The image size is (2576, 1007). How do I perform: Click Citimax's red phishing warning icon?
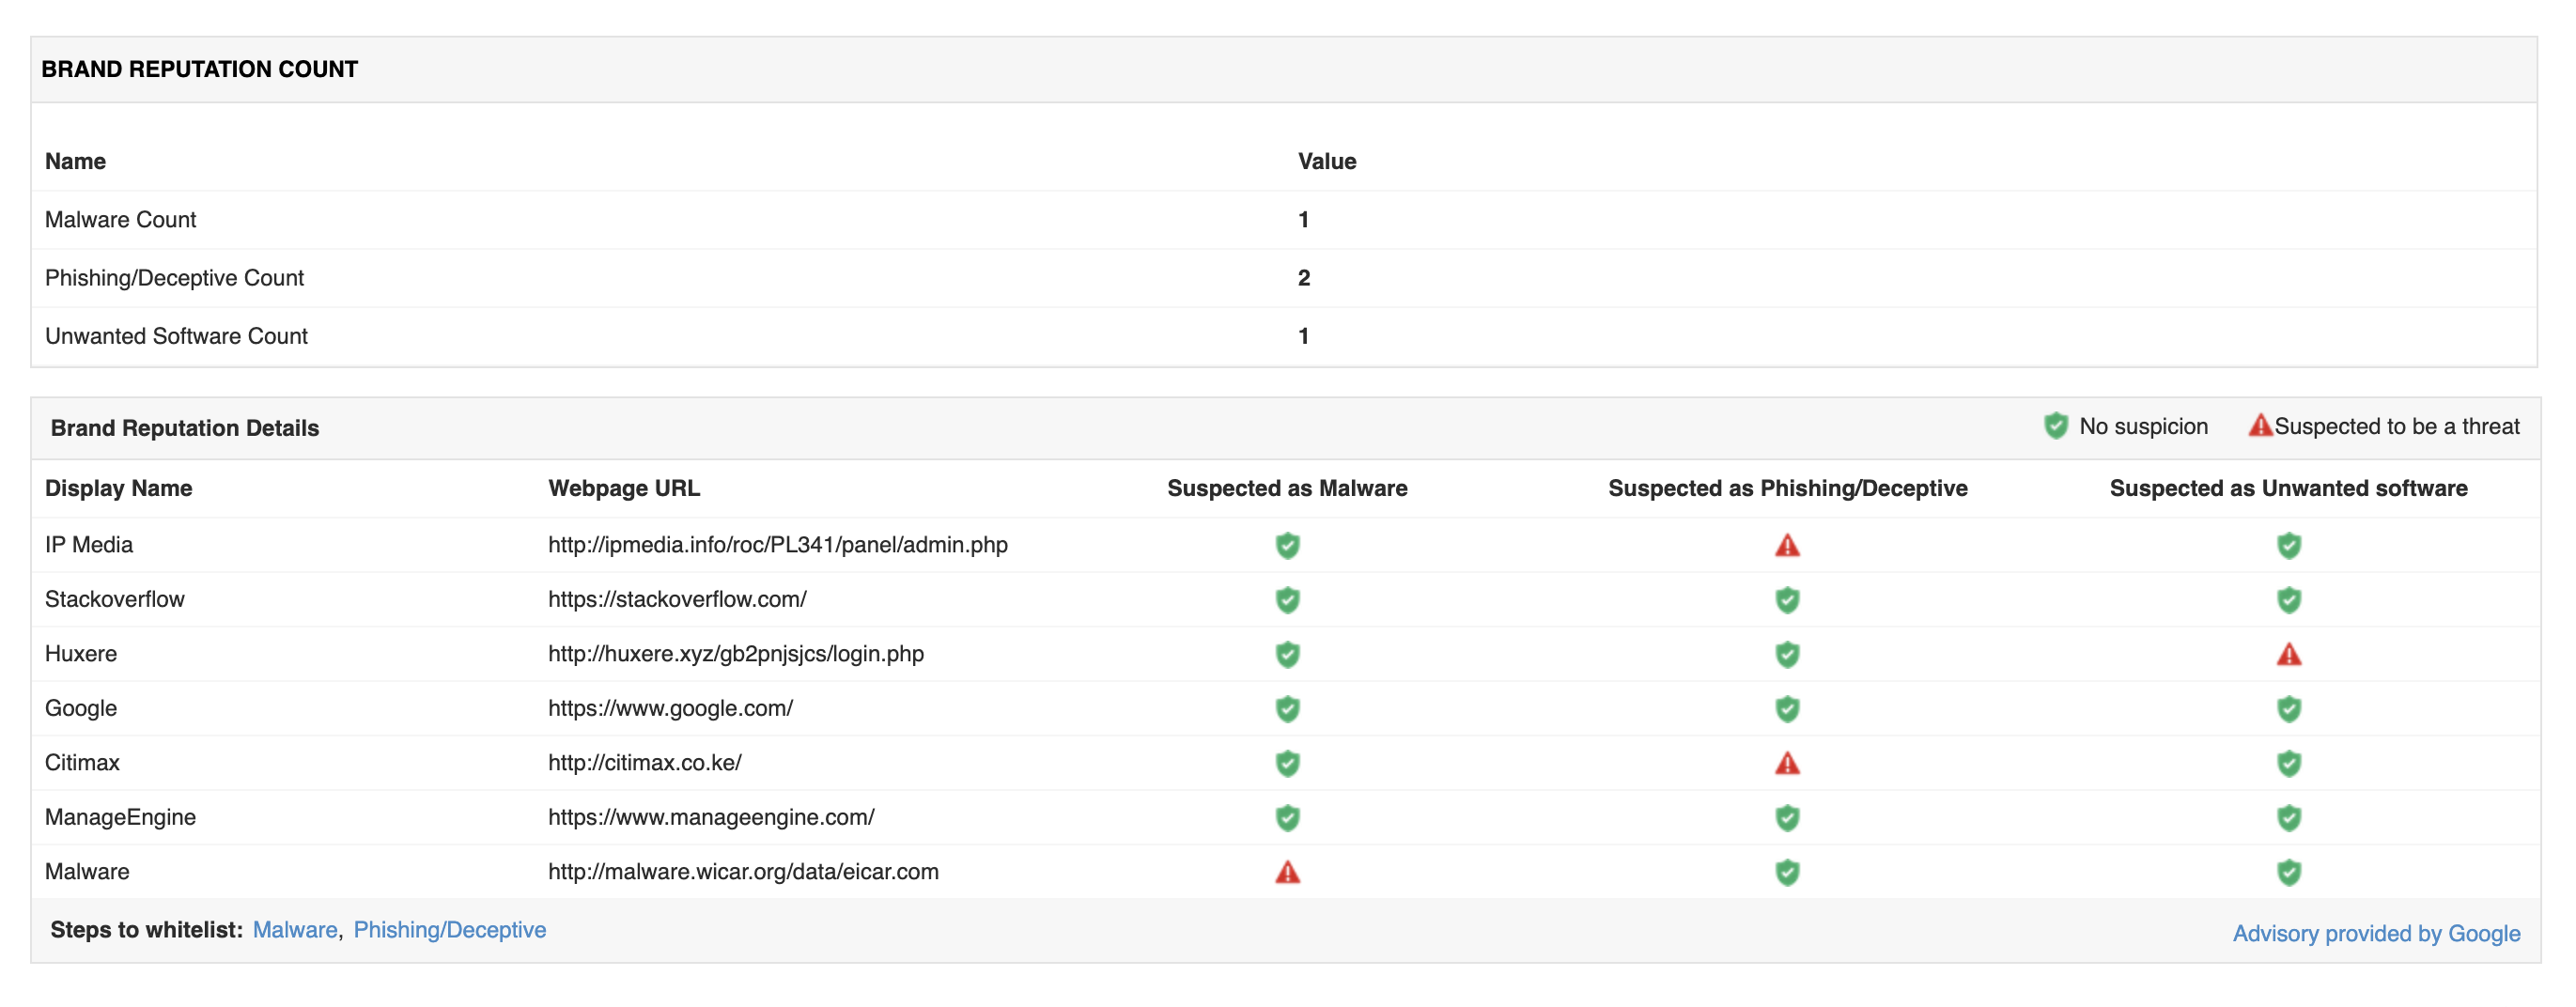tap(1787, 764)
